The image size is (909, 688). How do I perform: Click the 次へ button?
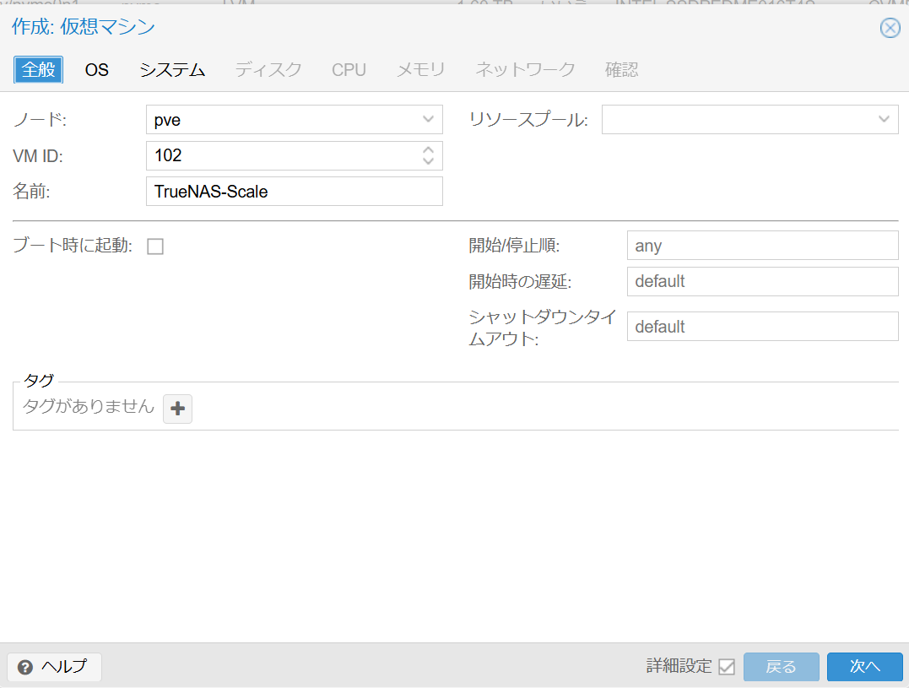865,667
